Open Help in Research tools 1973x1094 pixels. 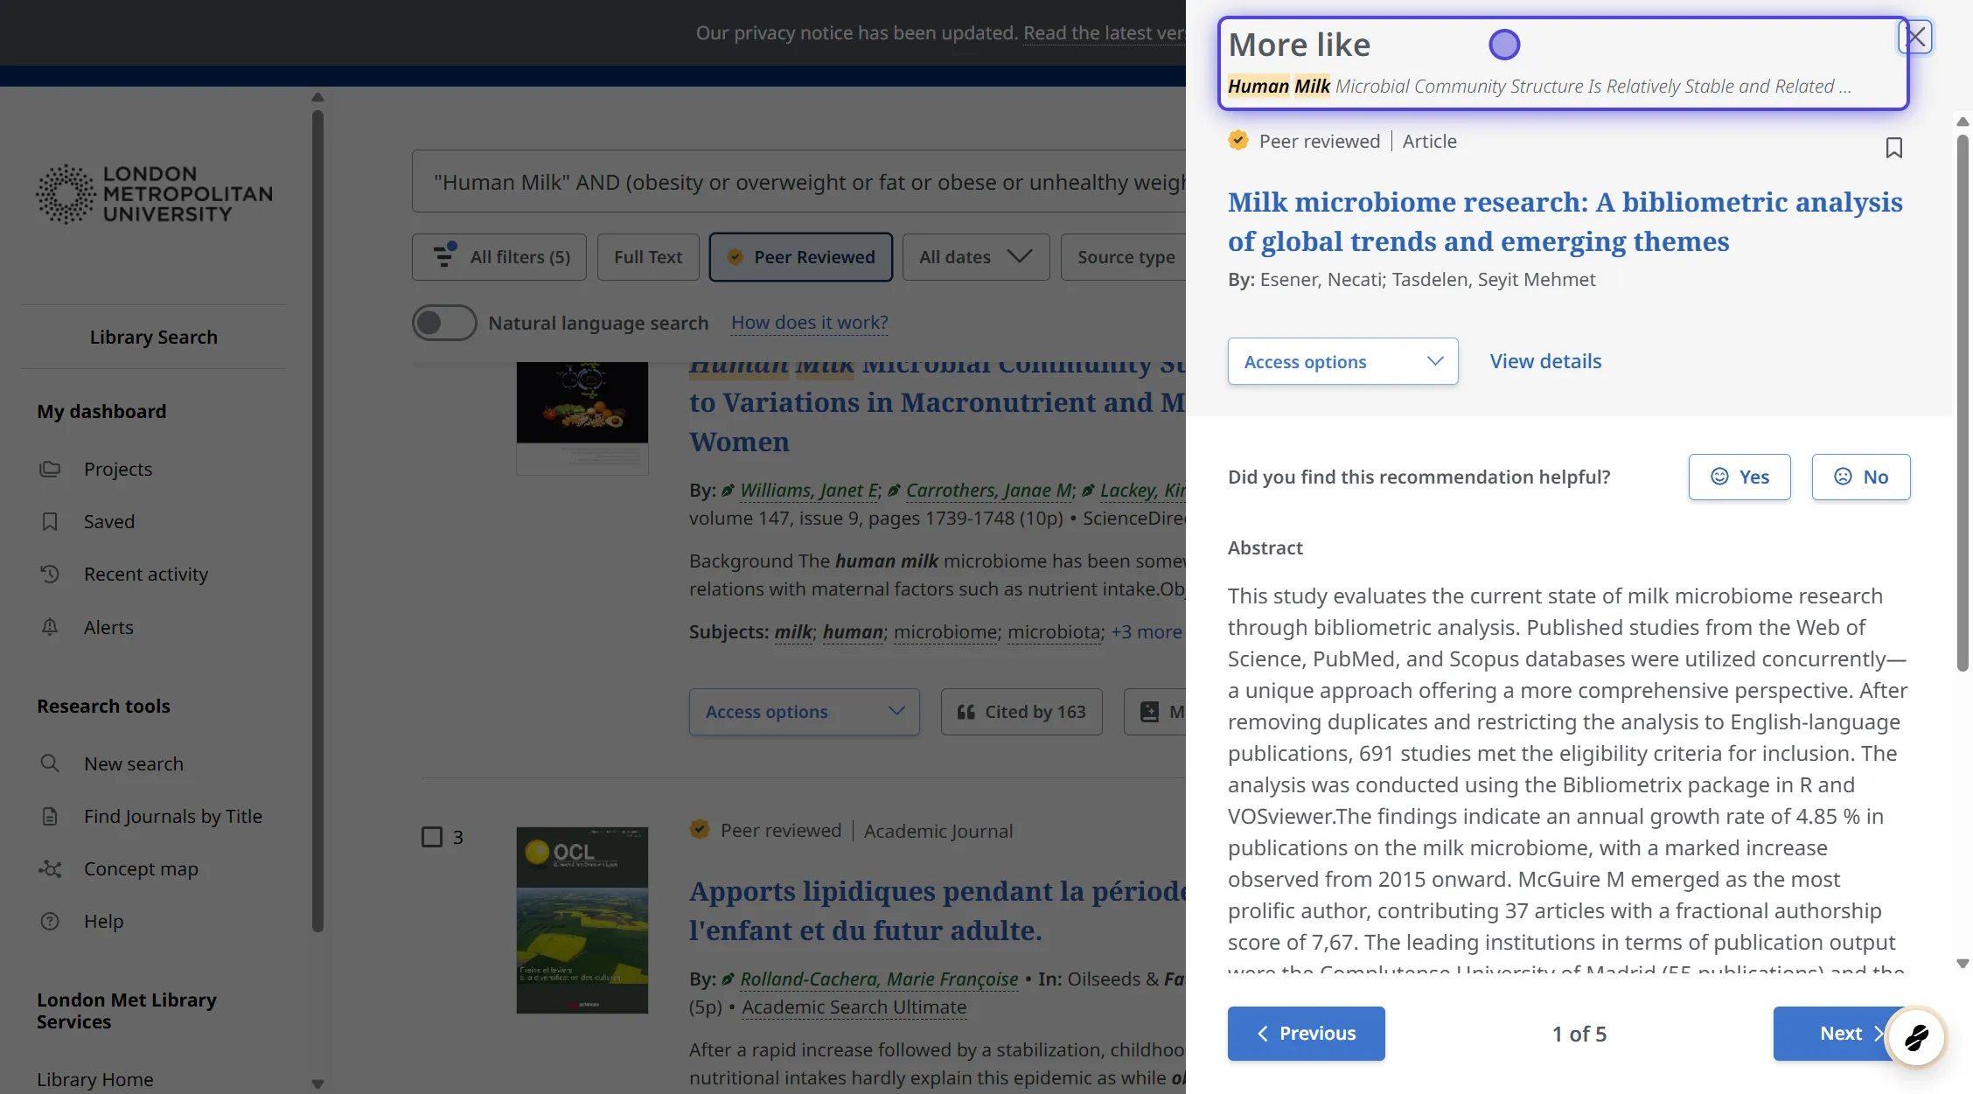click(103, 921)
